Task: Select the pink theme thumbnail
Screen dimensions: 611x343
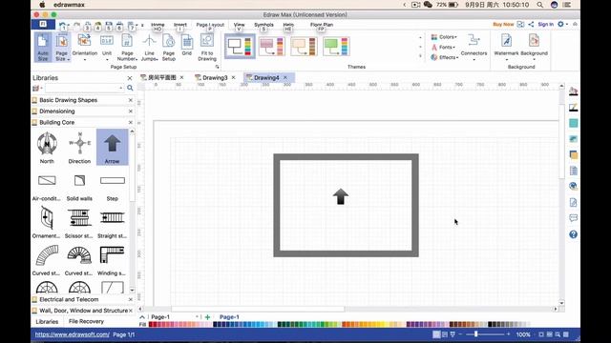Action: (x=271, y=47)
